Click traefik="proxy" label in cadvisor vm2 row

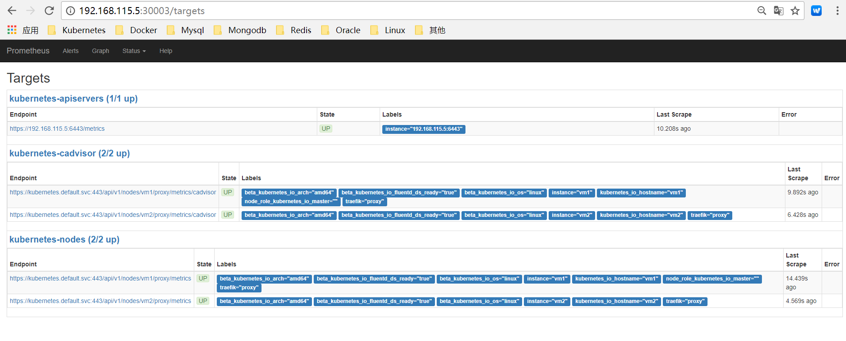click(710, 215)
